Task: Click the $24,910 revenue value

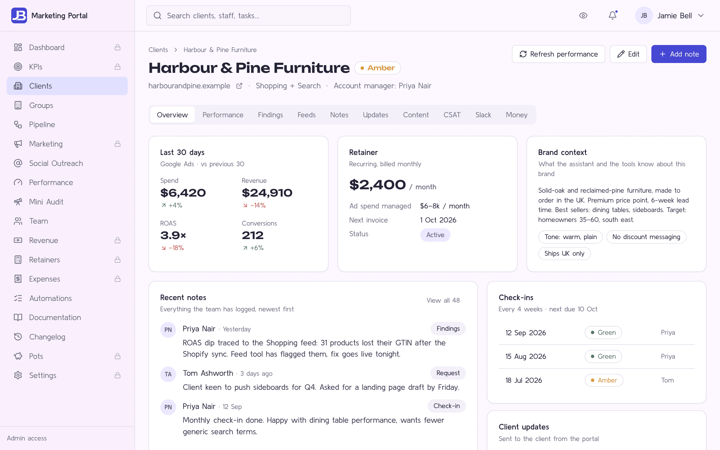Action: (x=267, y=193)
